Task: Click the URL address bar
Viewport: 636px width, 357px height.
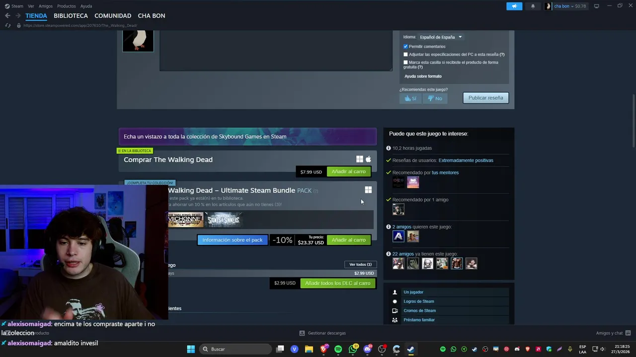Action: click(79, 25)
